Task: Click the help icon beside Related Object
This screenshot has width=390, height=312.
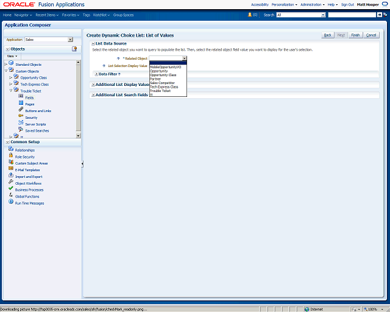Action: coord(118,58)
